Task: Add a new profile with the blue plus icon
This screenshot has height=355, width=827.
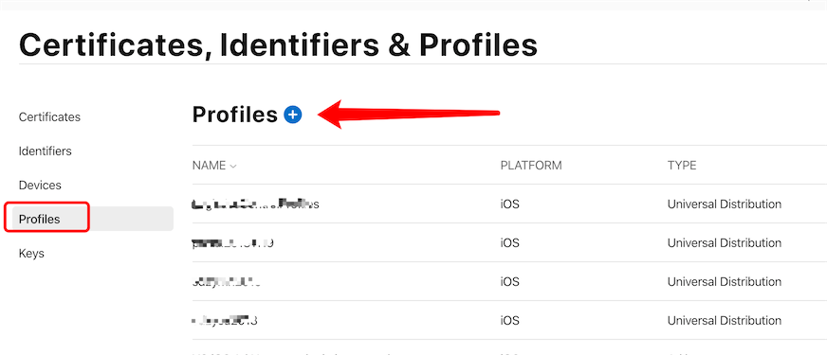Action: point(293,115)
